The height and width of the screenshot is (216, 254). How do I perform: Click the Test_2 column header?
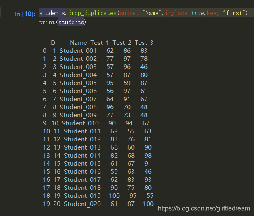pos(122,43)
